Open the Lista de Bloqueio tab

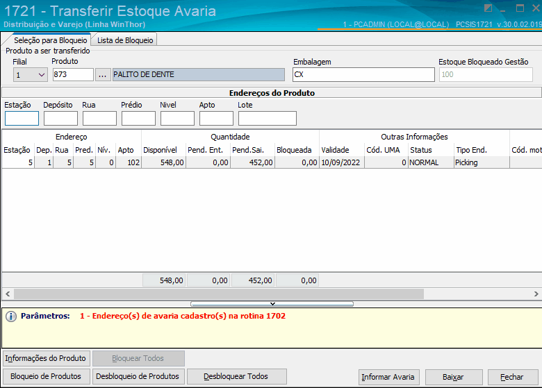point(125,40)
